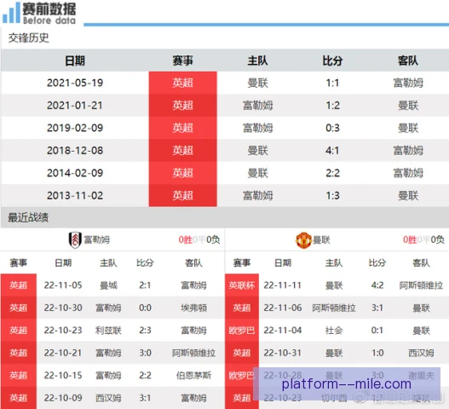Click the 日期 header of the head-to-head table

75,60
